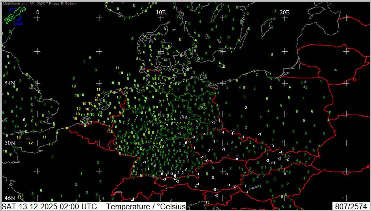Click the grid cross at 20E 50N
The image size is (371, 211).
click(x=285, y=143)
